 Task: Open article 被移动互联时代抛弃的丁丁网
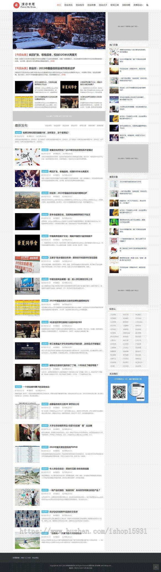[x=74, y=366]
